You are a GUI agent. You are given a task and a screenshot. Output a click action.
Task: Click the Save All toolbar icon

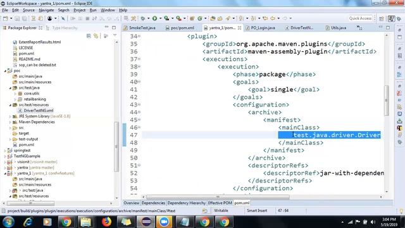25,18
